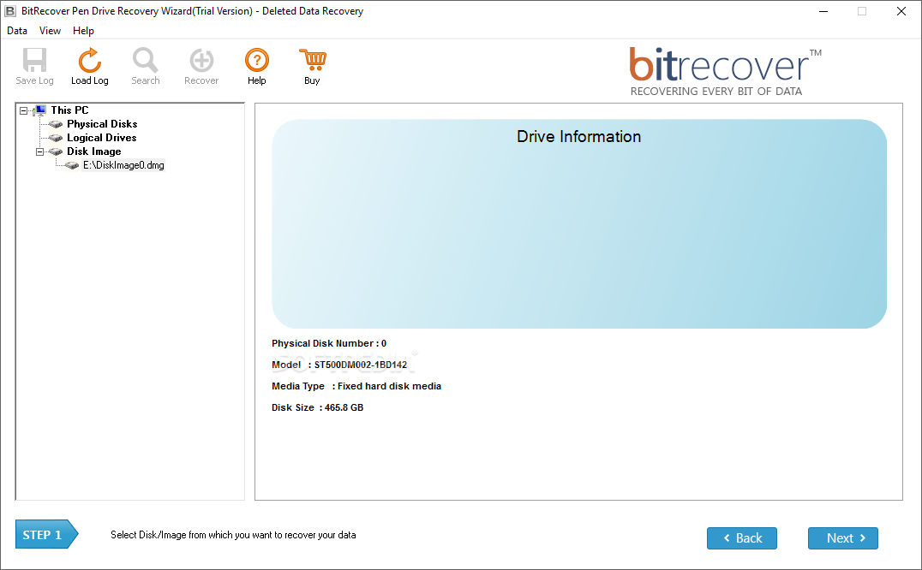922x570 pixels.
Task: Click the Disk Size 465.8 GB text
Action: (318, 407)
